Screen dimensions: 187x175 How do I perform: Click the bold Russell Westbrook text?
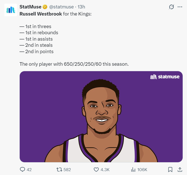click(x=41, y=14)
